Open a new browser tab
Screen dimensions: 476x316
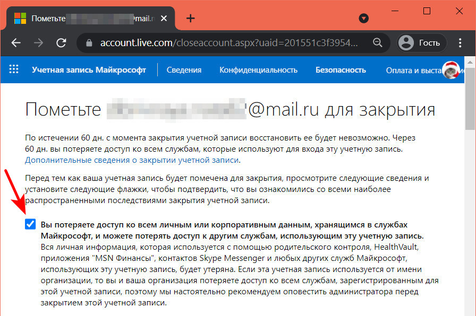(190, 18)
